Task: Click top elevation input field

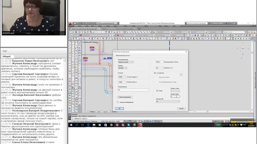Action: click(122, 77)
